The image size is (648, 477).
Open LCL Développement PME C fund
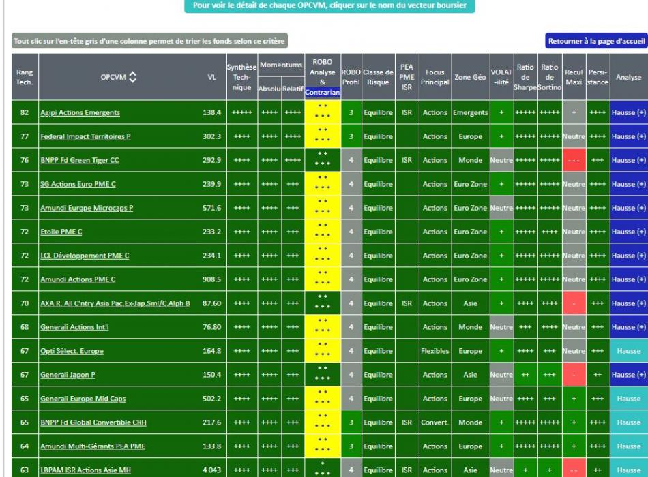coord(85,256)
